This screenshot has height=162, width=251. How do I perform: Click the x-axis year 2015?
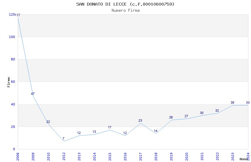click(110, 157)
